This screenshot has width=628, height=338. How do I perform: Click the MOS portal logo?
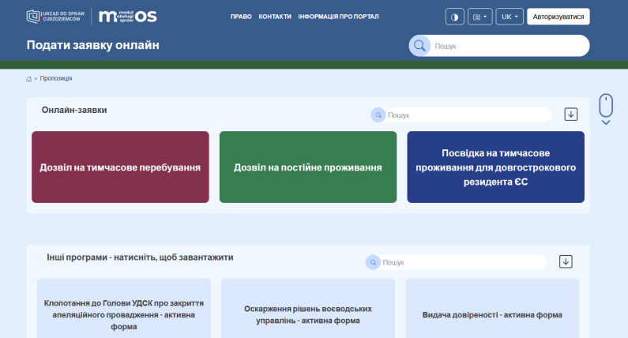[128, 17]
